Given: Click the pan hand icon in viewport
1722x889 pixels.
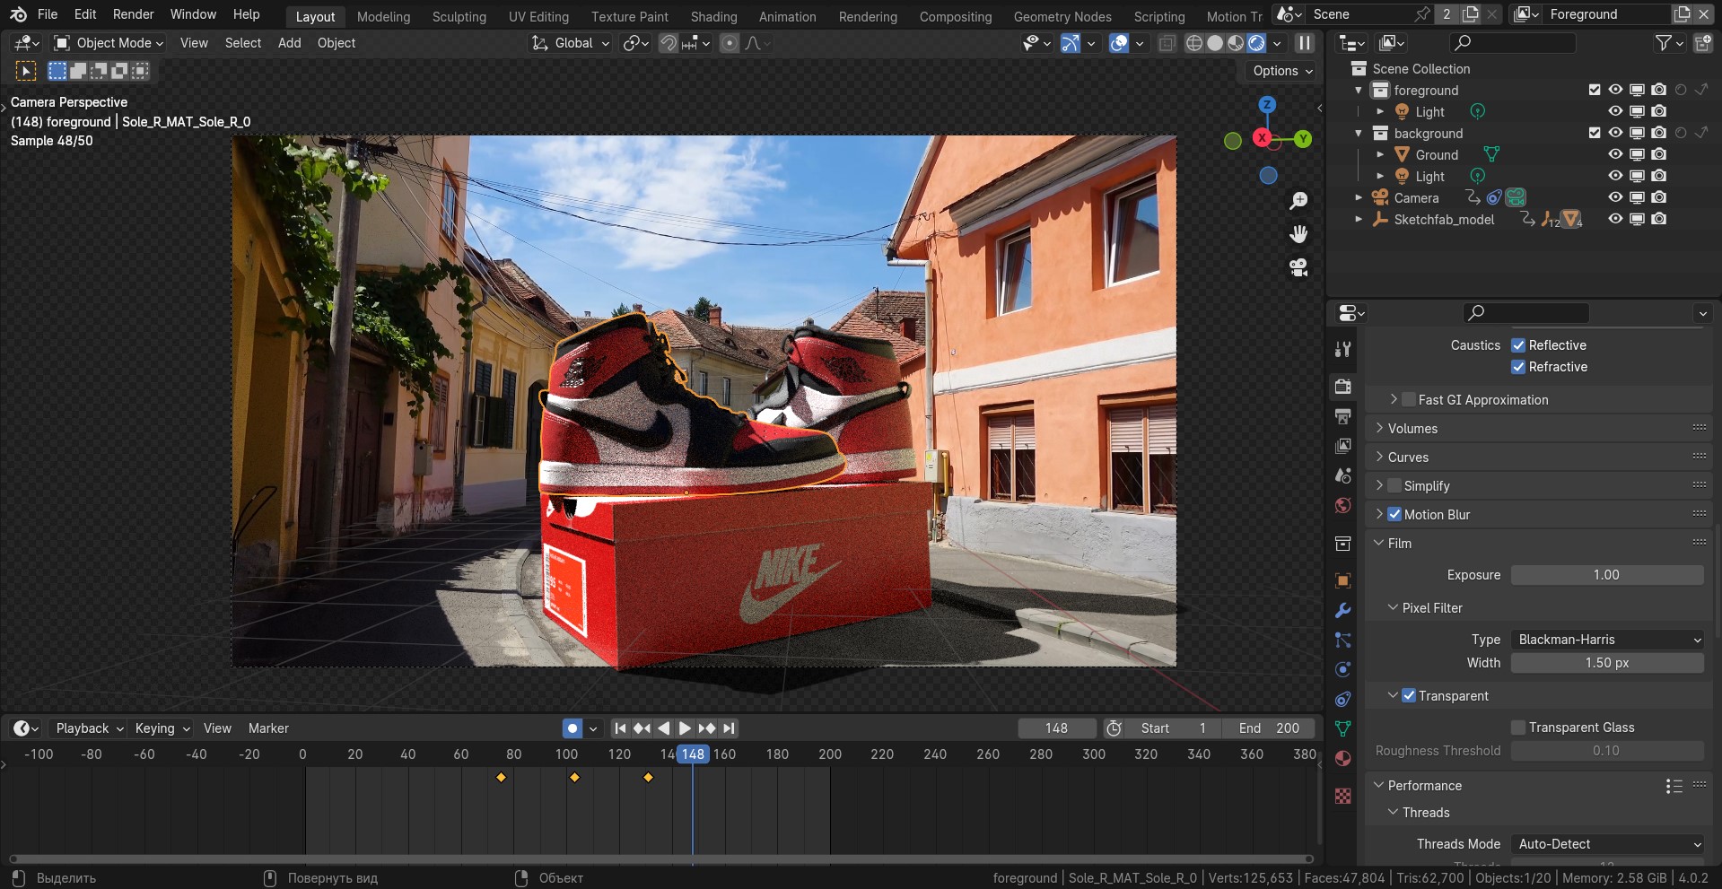Looking at the screenshot, I should coord(1298,234).
